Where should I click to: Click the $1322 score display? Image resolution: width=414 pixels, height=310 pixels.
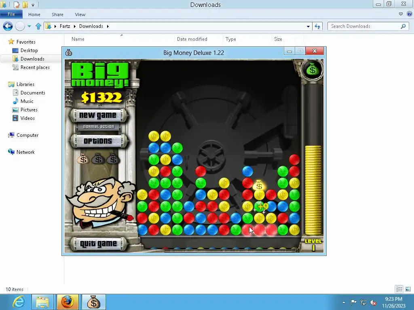tap(101, 98)
